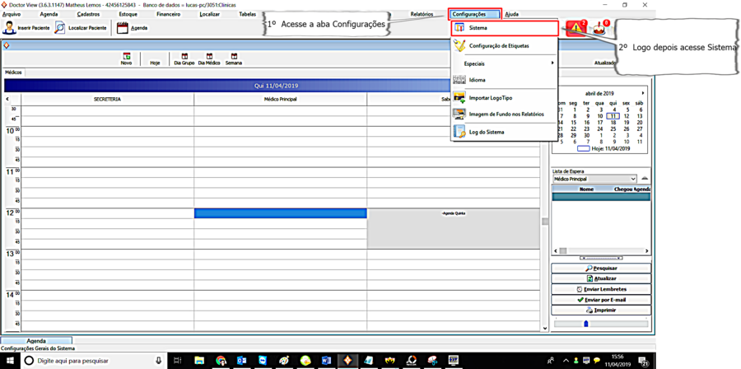Click the Inserir Paciente toolbar icon
The width and height of the screenshot is (741, 369).
pos(10,28)
